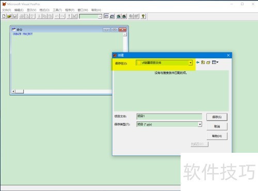
Task: Click the FoxPro fox icon in the title bar
Action: coord(4,4)
